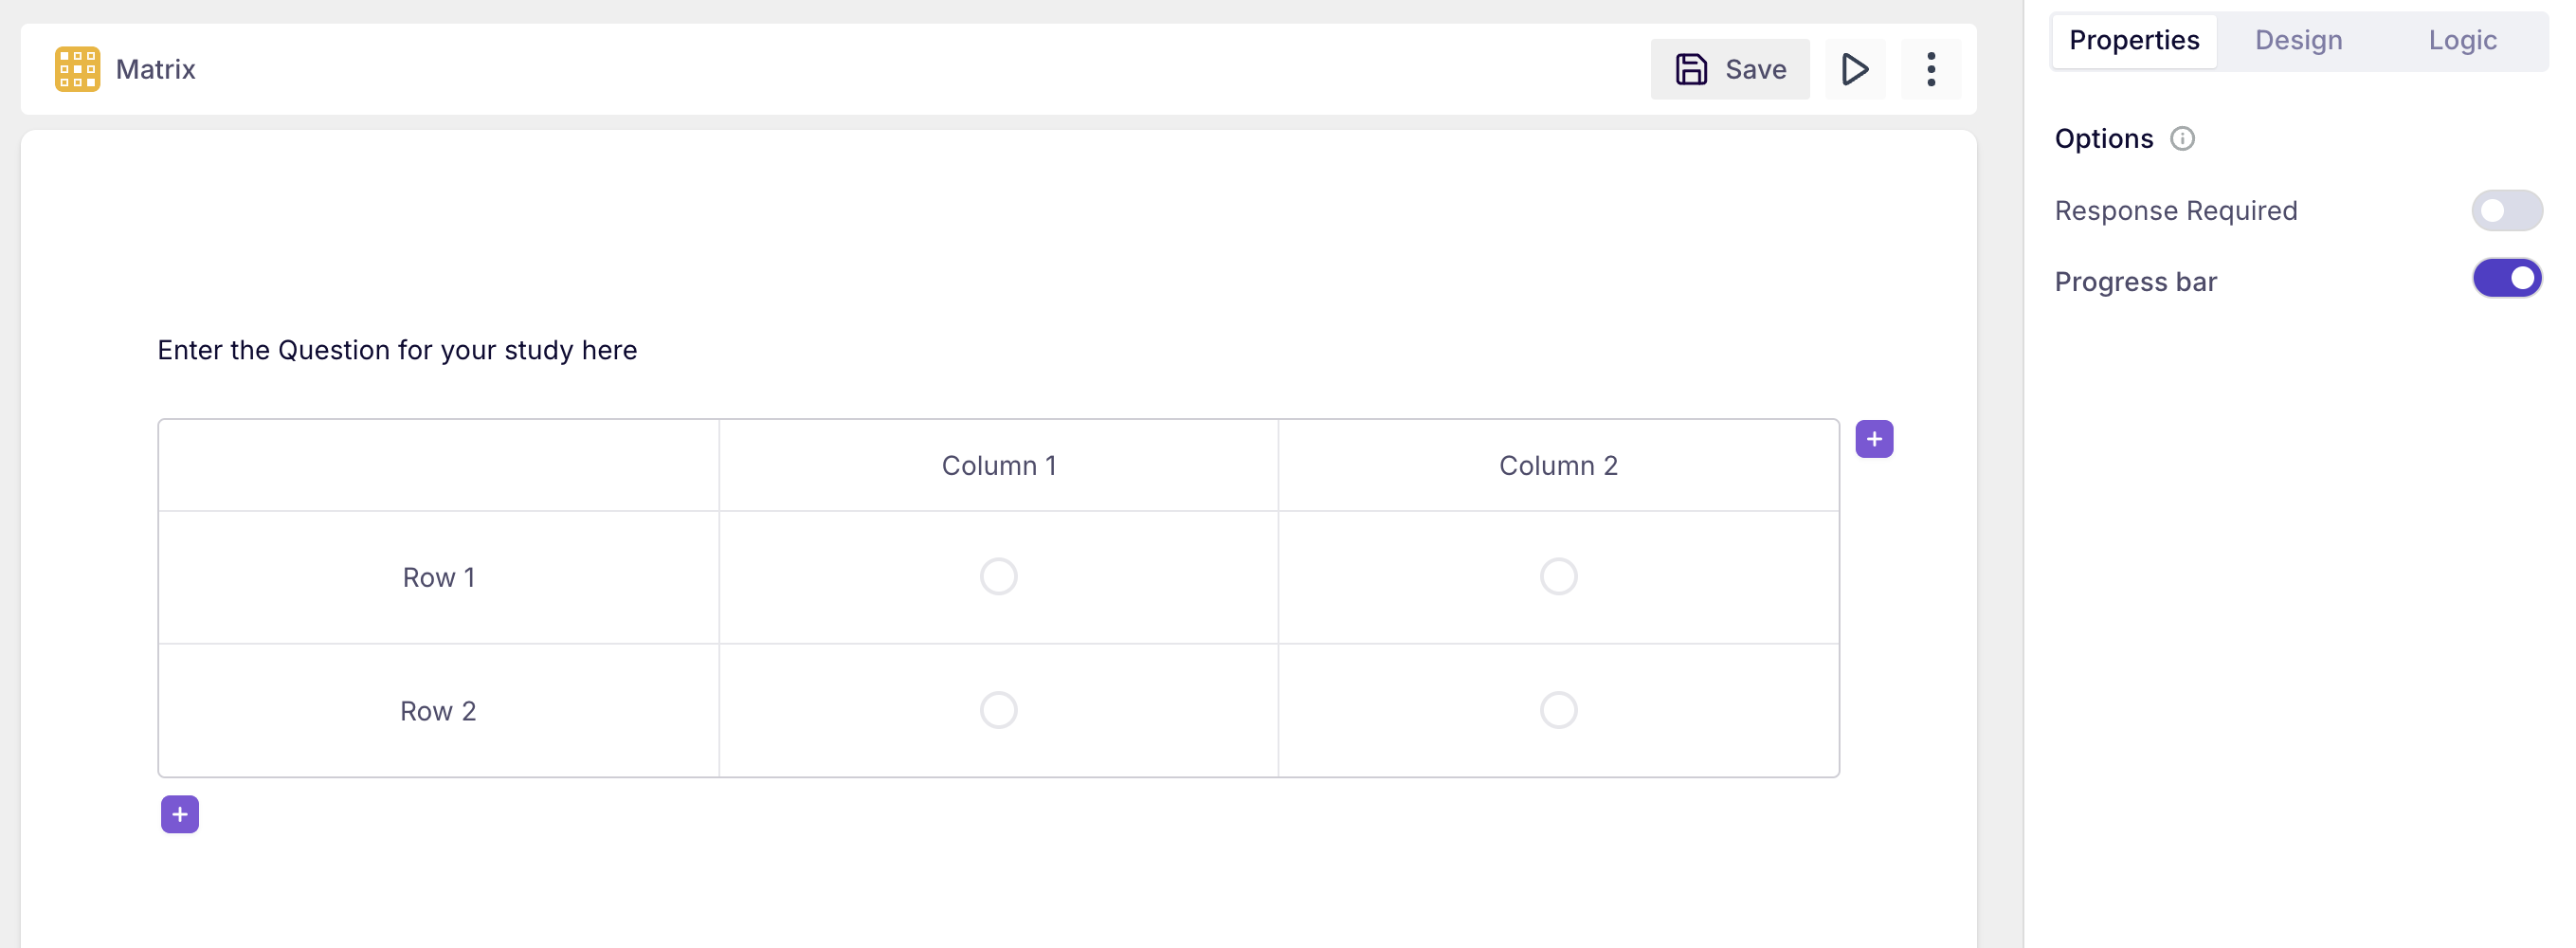
Task: Add a new row with plus icon
Action: pos(180,814)
